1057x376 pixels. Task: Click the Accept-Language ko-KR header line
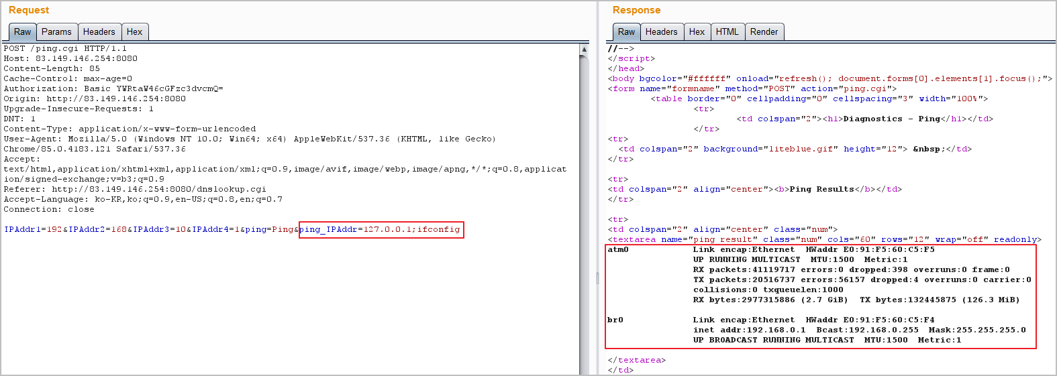143,199
